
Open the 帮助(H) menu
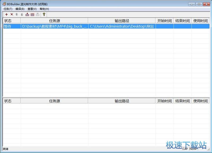click(x=44, y=9)
